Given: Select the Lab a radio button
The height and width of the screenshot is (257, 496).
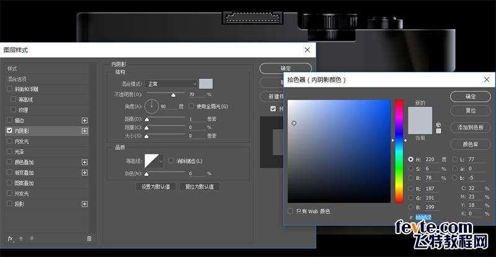Looking at the screenshot, I should click(455, 169).
